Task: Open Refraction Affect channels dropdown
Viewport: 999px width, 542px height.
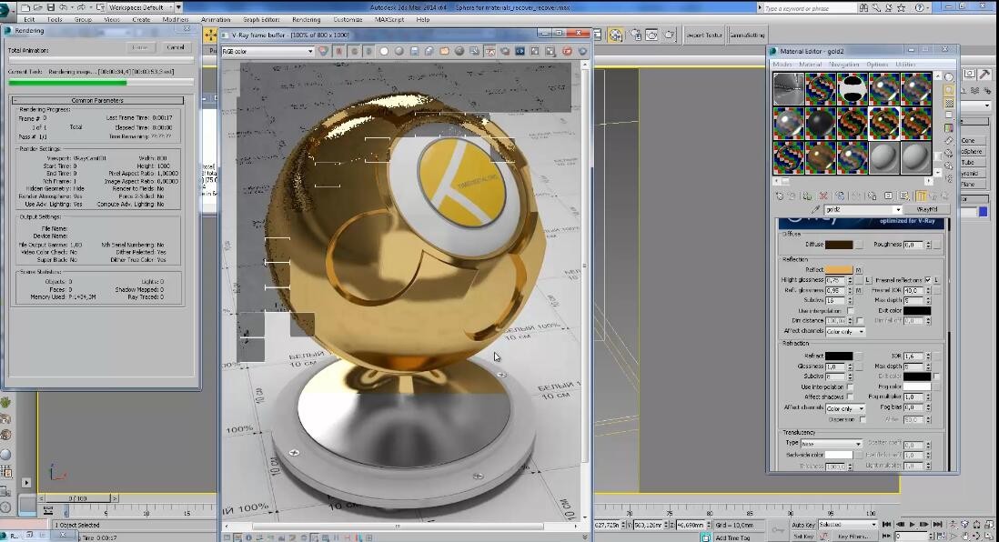Action: tap(845, 408)
